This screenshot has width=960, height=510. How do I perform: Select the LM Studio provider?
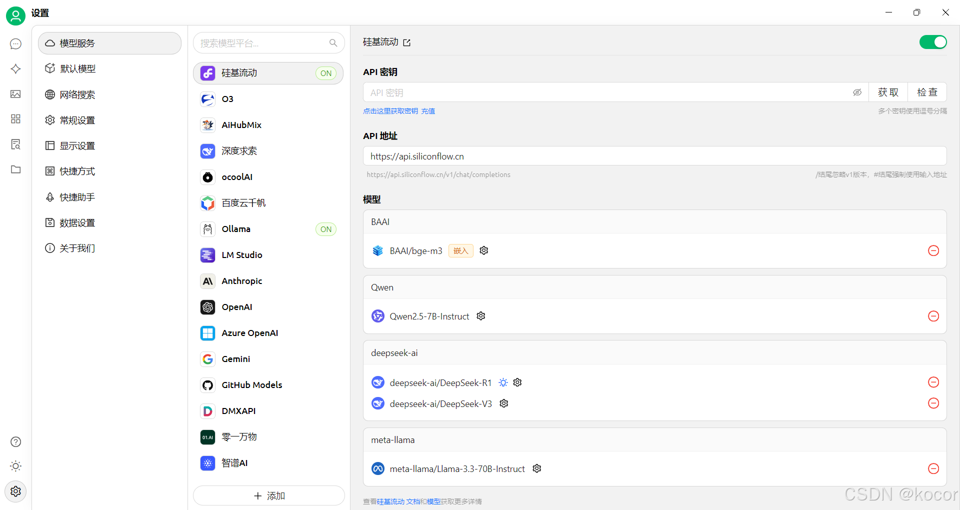pos(268,255)
